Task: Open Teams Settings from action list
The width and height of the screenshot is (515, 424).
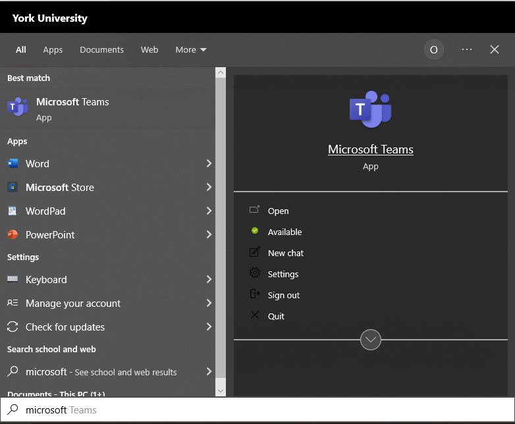Action: pyautogui.click(x=283, y=275)
